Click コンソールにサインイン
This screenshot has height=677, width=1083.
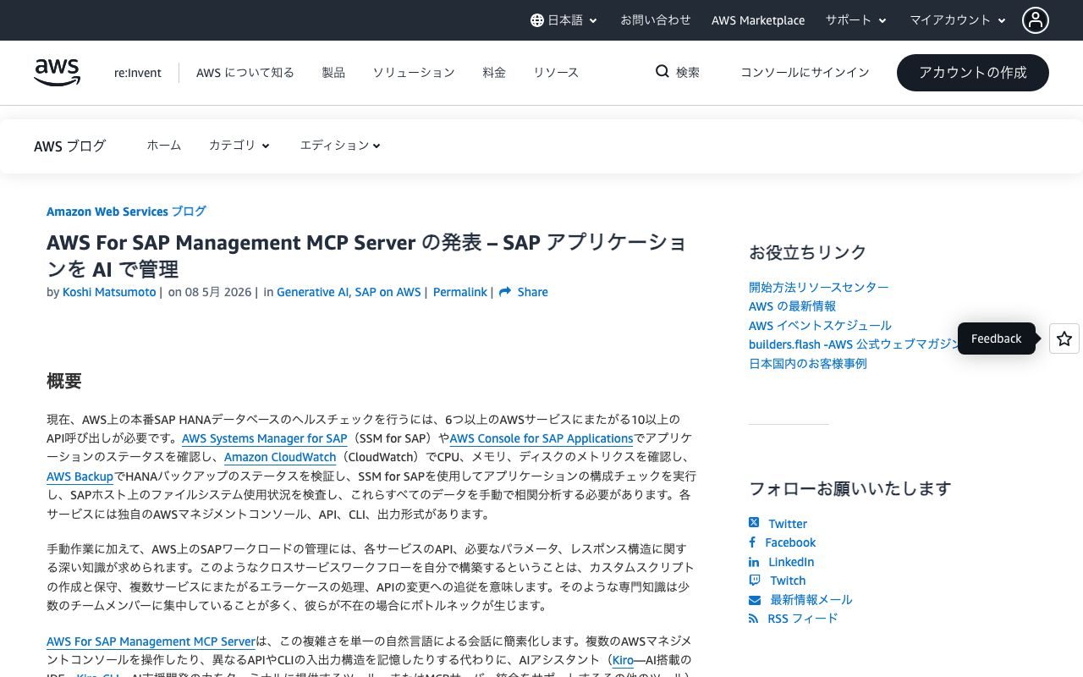[x=805, y=73]
